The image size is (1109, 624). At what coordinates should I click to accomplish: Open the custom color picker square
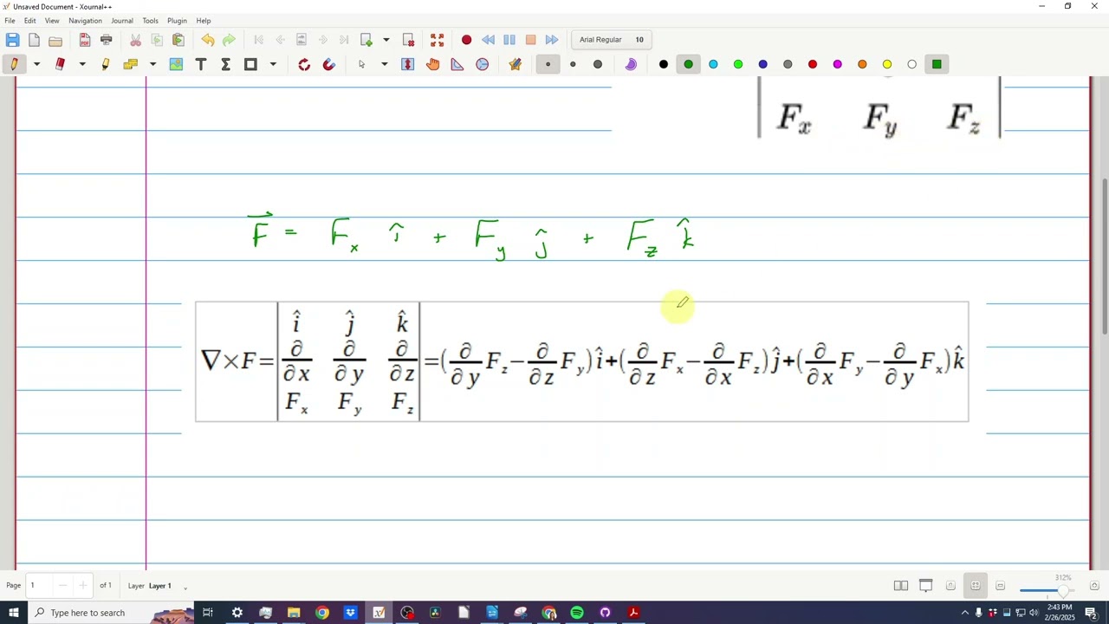coord(937,64)
